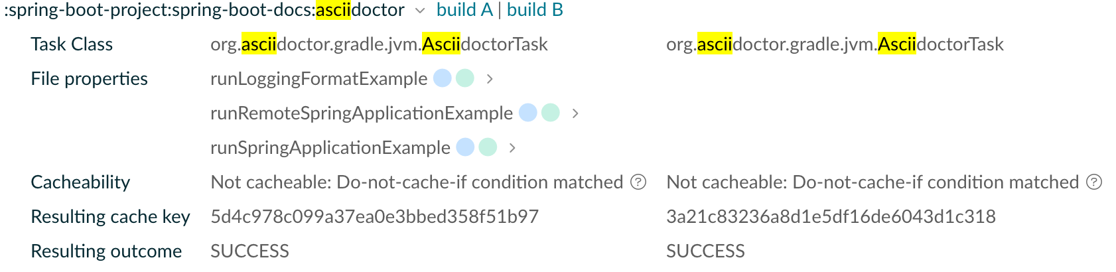Click build B cache key 3a21c832 hash
The width and height of the screenshot is (1116, 272).
[x=831, y=217]
